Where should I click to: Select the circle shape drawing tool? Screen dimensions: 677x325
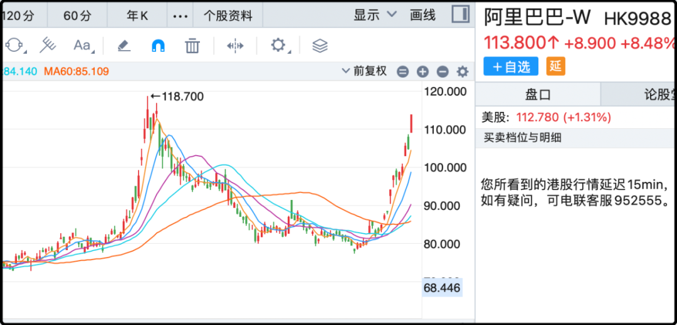click(14, 46)
